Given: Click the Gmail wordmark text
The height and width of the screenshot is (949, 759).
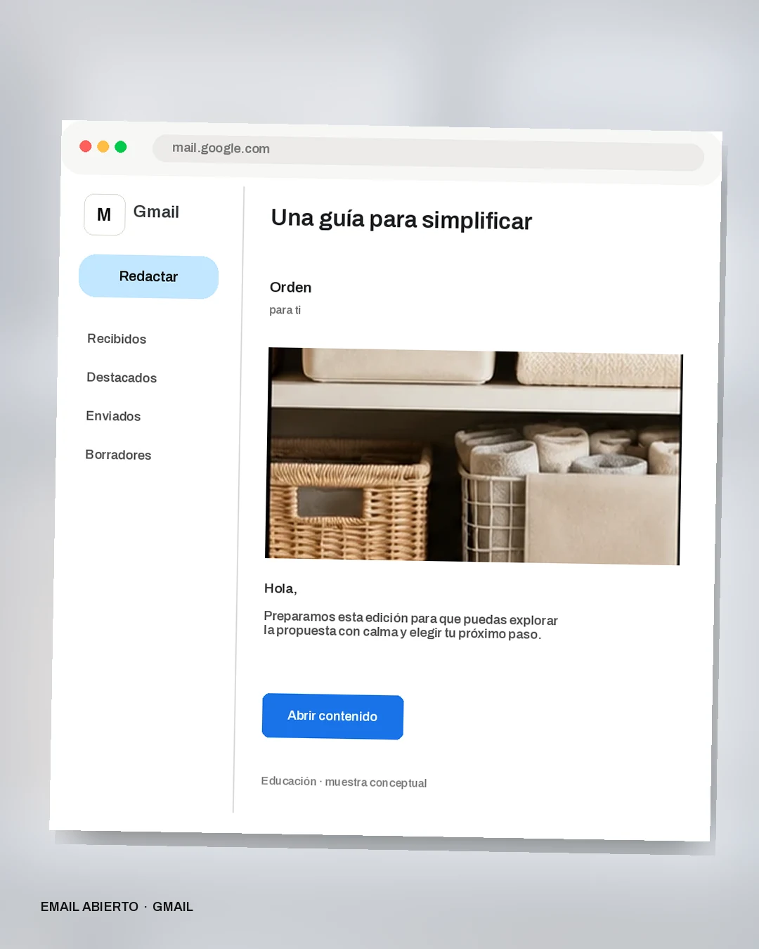Looking at the screenshot, I should point(156,212).
